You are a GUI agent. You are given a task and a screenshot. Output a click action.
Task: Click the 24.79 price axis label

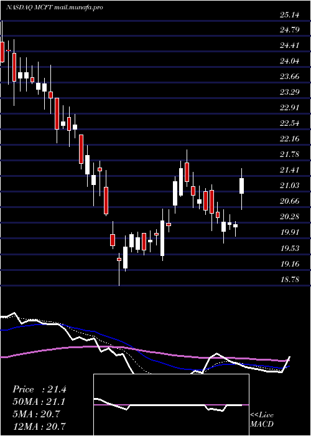[290, 29]
